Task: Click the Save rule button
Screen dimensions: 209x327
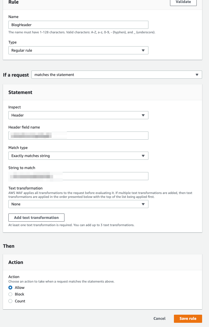Action: click(188, 319)
